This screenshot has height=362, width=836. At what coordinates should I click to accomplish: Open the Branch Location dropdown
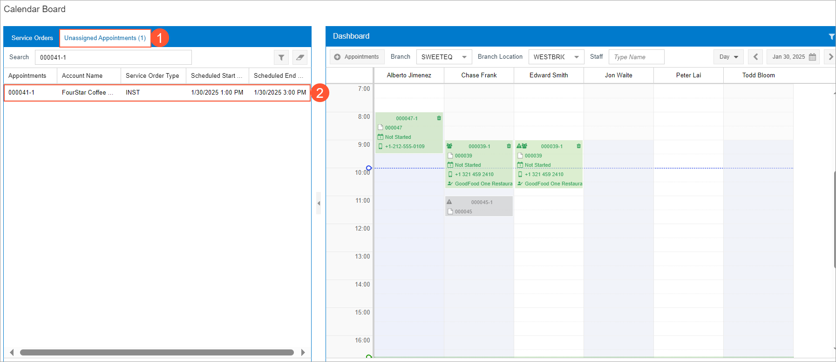tap(576, 57)
